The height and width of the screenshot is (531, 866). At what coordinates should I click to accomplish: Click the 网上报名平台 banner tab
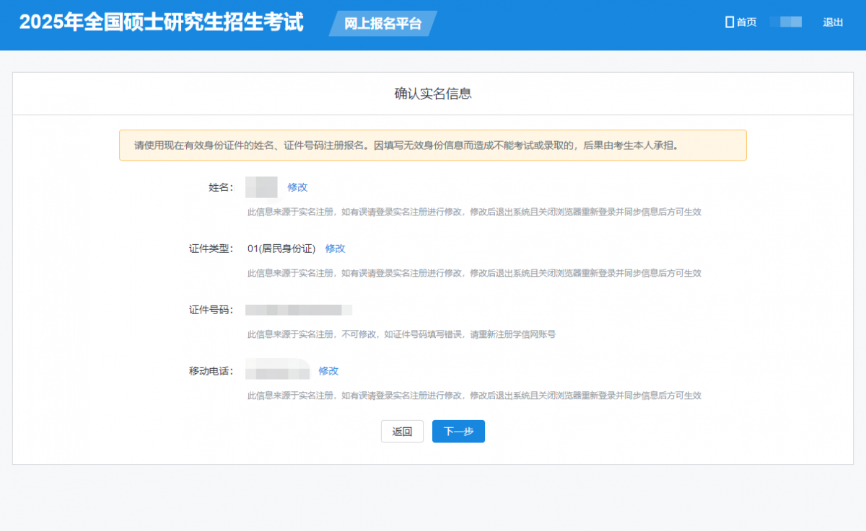382,23
